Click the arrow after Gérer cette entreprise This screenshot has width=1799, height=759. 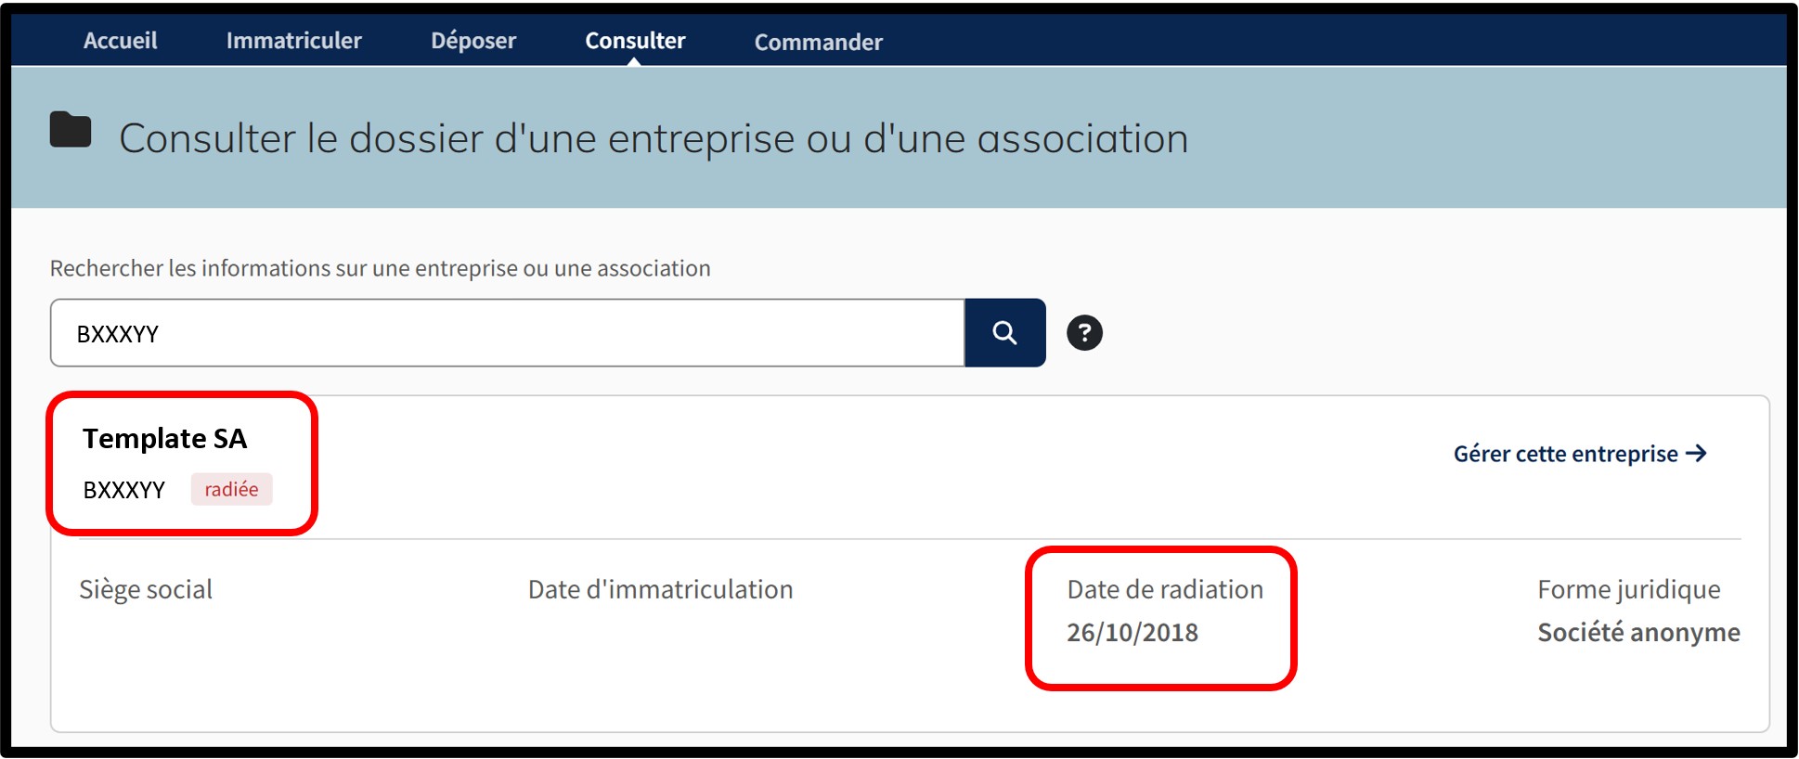[x=1696, y=453]
